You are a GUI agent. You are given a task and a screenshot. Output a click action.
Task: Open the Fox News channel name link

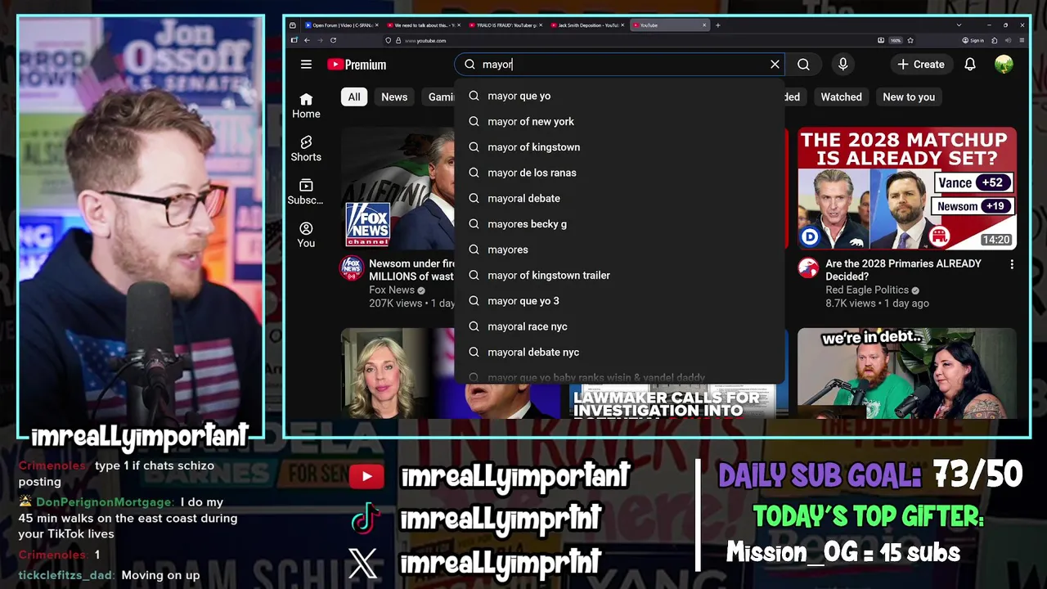[x=392, y=290]
